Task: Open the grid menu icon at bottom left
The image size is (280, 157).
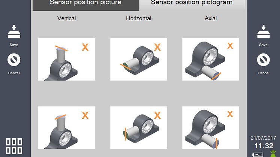Action: pos(14,147)
